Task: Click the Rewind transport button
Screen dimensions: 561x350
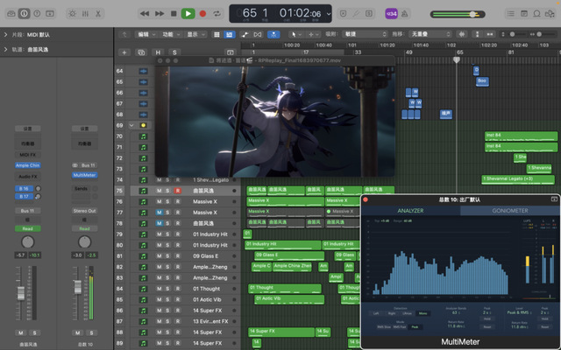Action: 145,14
